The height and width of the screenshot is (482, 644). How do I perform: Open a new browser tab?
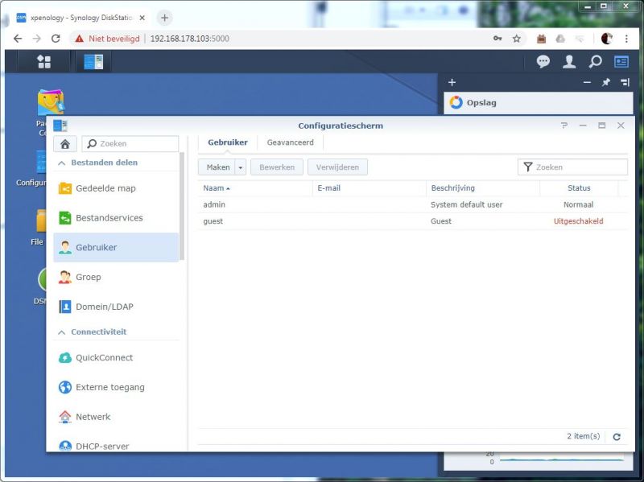tap(165, 18)
